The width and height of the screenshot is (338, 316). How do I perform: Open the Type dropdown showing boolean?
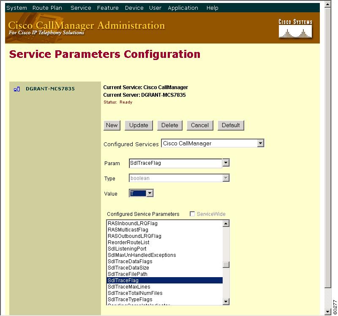pos(179,178)
